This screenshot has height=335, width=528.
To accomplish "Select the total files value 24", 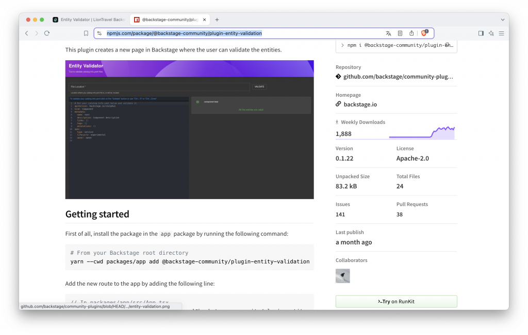I will (400, 186).
